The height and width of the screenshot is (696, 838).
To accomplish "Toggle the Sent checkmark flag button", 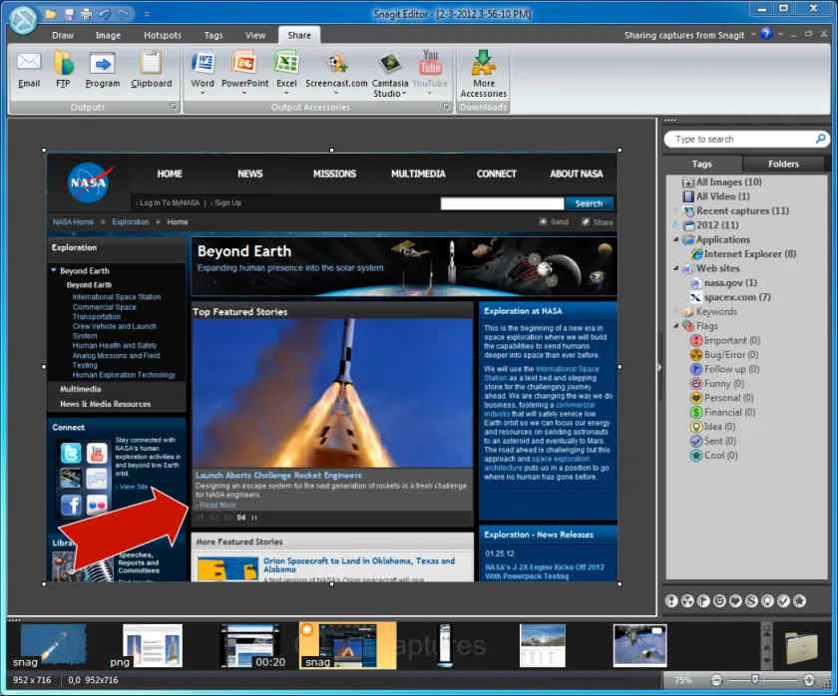I will tap(783, 601).
